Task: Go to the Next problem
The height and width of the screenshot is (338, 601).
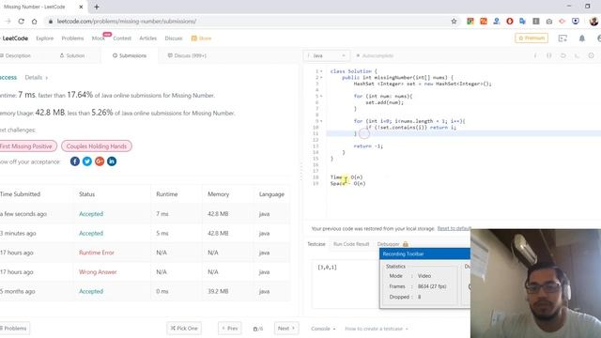Action: (286, 329)
